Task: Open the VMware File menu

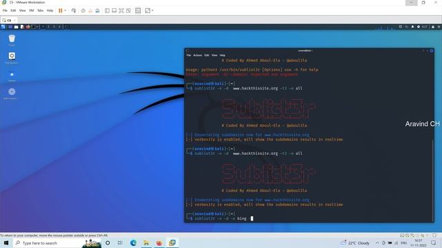Action: point(5,11)
